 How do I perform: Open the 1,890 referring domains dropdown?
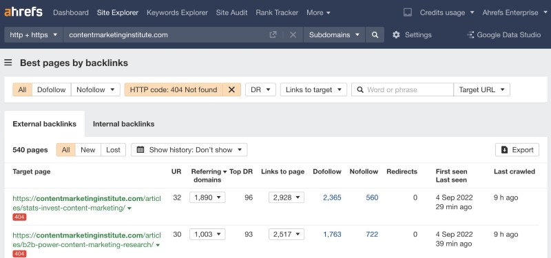(x=207, y=197)
